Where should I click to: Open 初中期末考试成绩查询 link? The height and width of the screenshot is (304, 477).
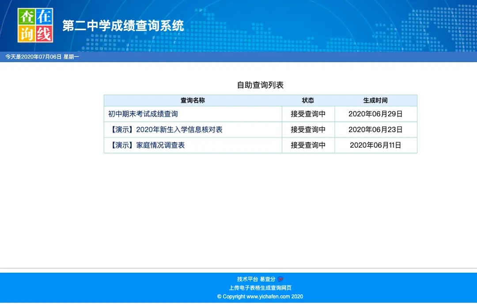(143, 114)
